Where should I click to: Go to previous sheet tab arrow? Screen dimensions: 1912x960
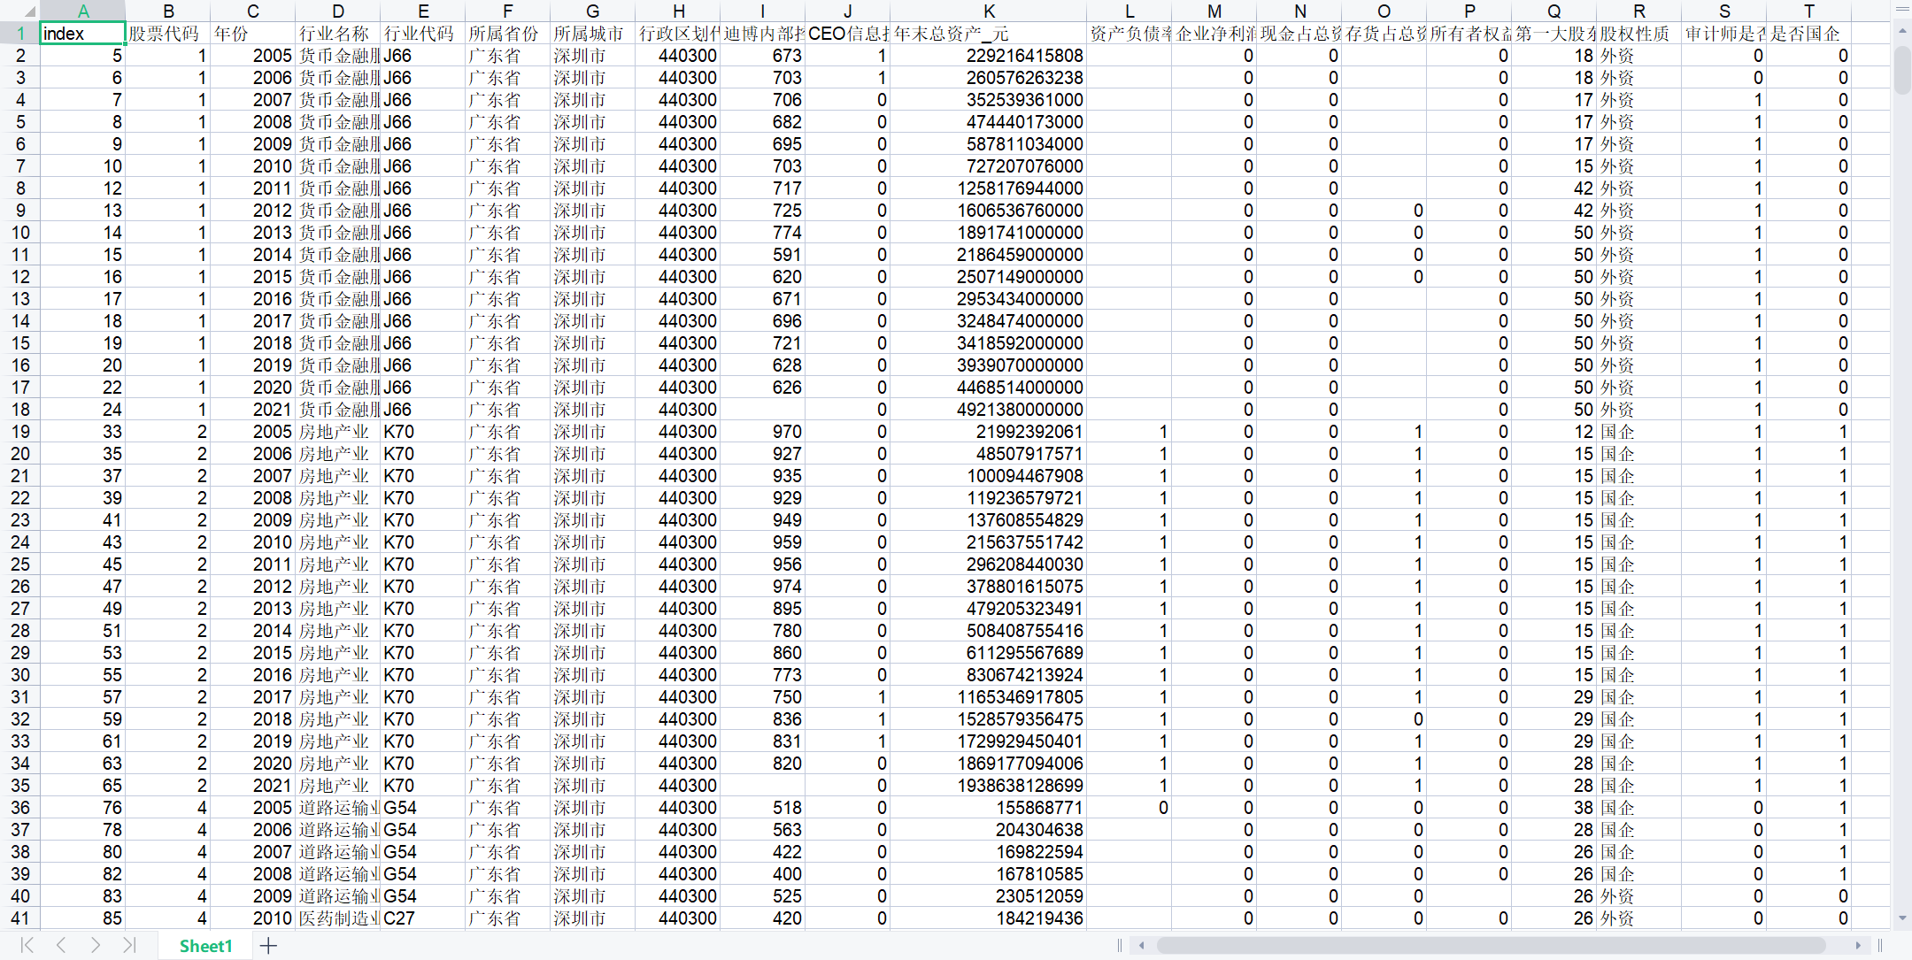pos(61,945)
